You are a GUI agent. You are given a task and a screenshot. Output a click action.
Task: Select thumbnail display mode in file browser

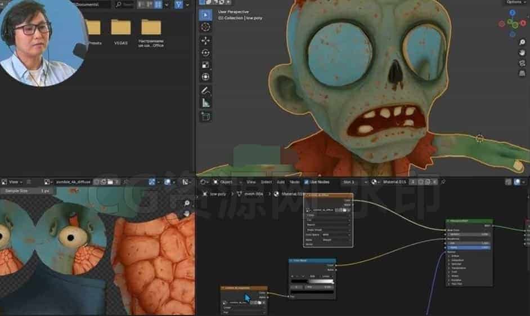(x=158, y=5)
